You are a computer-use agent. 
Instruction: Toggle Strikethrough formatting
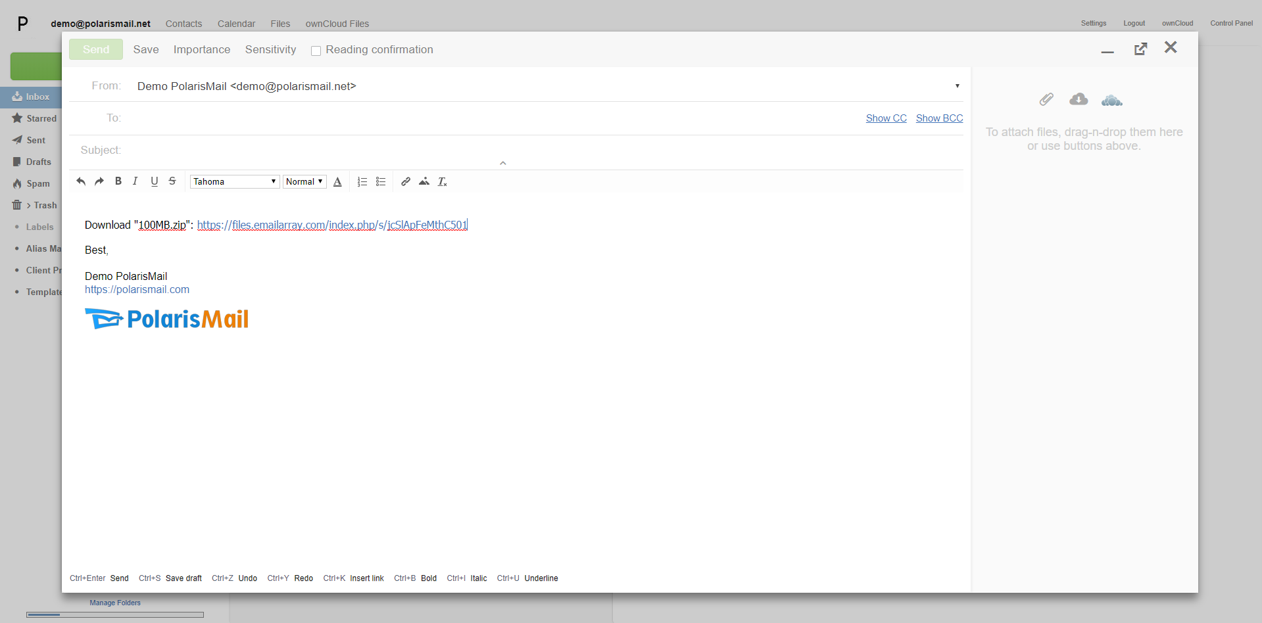pos(172,181)
